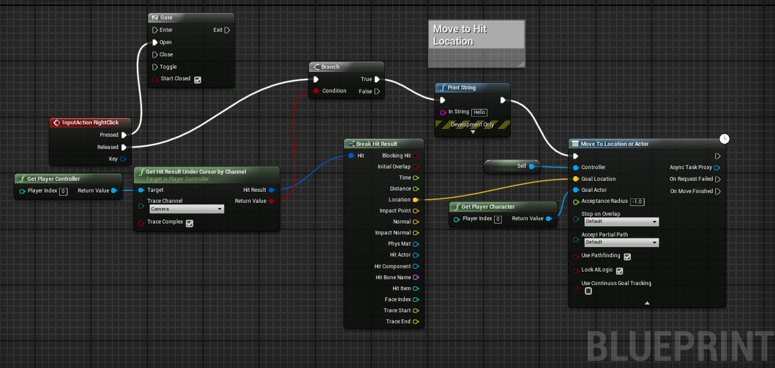Click the On Move Finished execution pin
Screen dimensions: 775x368
click(718, 191)
